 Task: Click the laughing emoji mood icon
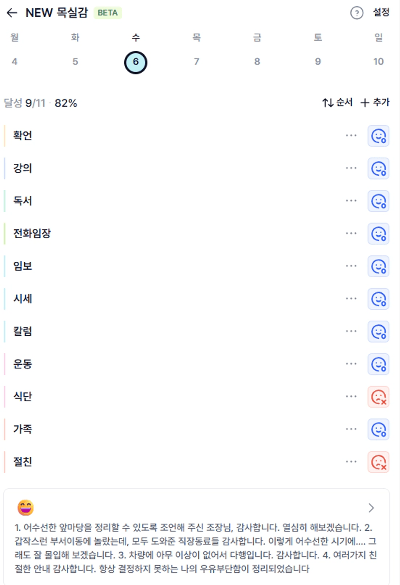point(25,508)
